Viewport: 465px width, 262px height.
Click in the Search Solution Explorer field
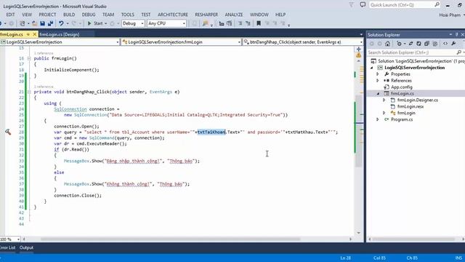tap(412, 52)
